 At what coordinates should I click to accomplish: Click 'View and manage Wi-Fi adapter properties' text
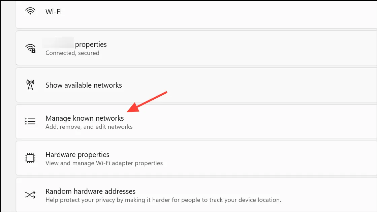(104, 163)
